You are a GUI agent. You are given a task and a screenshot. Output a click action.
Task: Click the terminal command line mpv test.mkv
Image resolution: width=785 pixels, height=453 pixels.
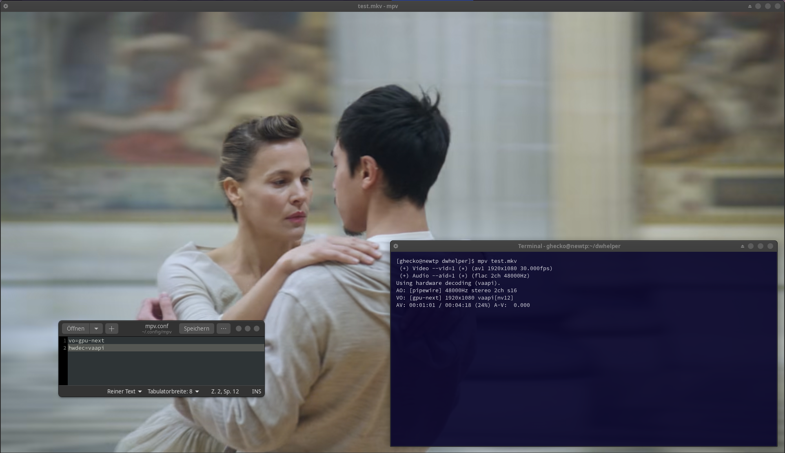pyautogui.click(x=497, y=261)
